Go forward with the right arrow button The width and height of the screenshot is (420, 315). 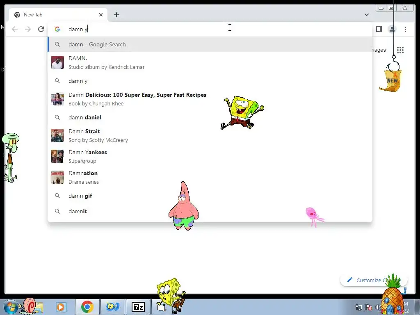(x=28, y=29)
